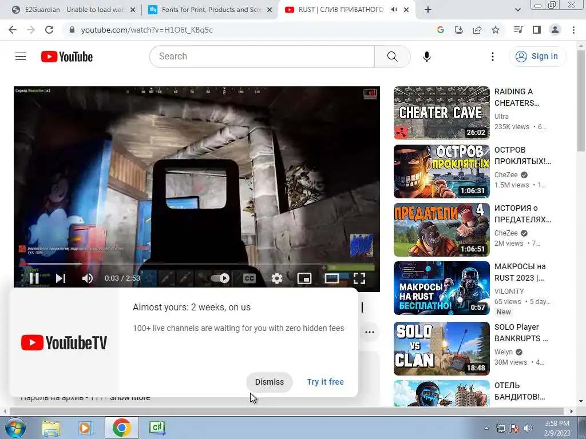
Task: Toggle the browser side panel
Action: 537,30
